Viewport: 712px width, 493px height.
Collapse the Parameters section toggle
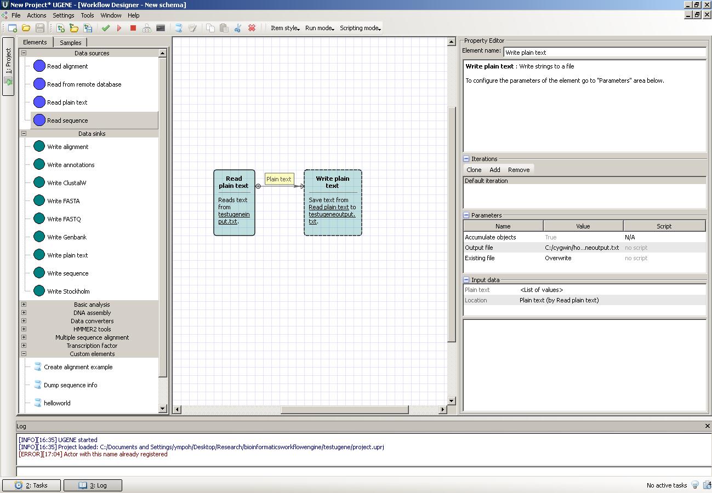(466, 215)
